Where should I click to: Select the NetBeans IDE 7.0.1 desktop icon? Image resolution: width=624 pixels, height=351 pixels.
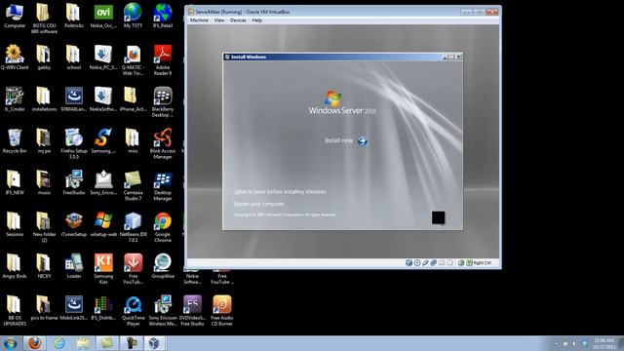pos(133,227)
